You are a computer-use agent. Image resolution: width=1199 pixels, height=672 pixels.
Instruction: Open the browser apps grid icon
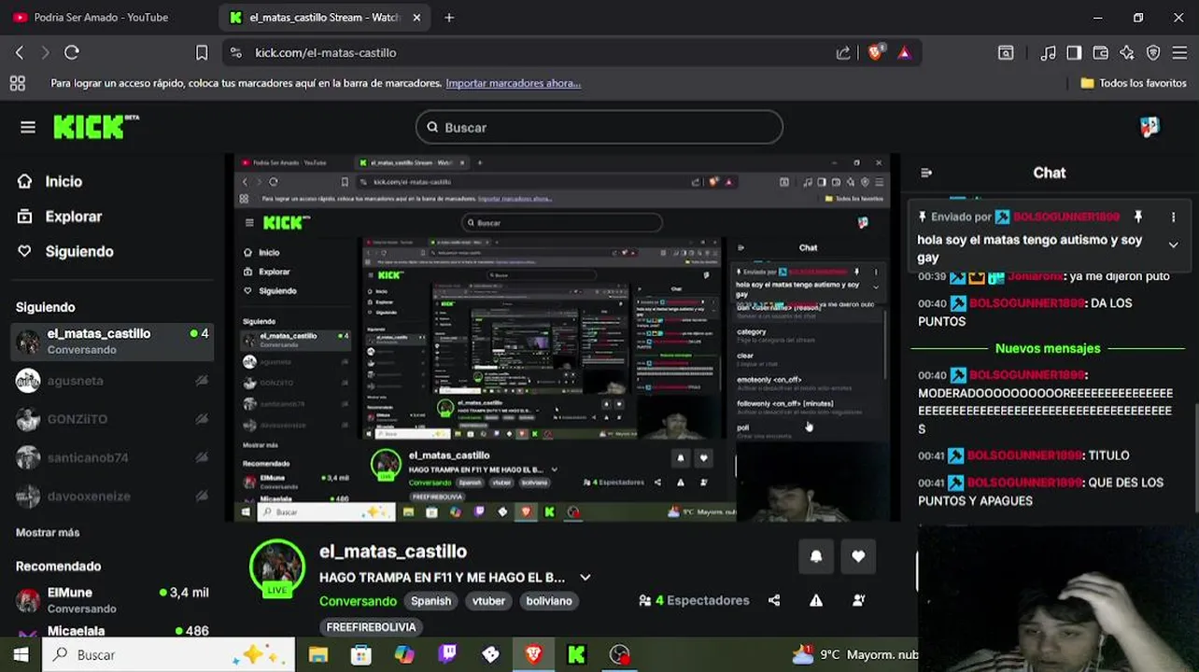[17, 83]
